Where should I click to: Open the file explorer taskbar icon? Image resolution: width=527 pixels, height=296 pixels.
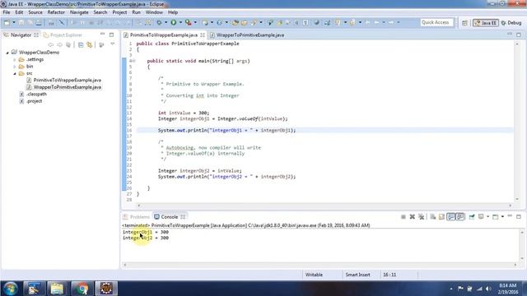(x=57, y=289)
